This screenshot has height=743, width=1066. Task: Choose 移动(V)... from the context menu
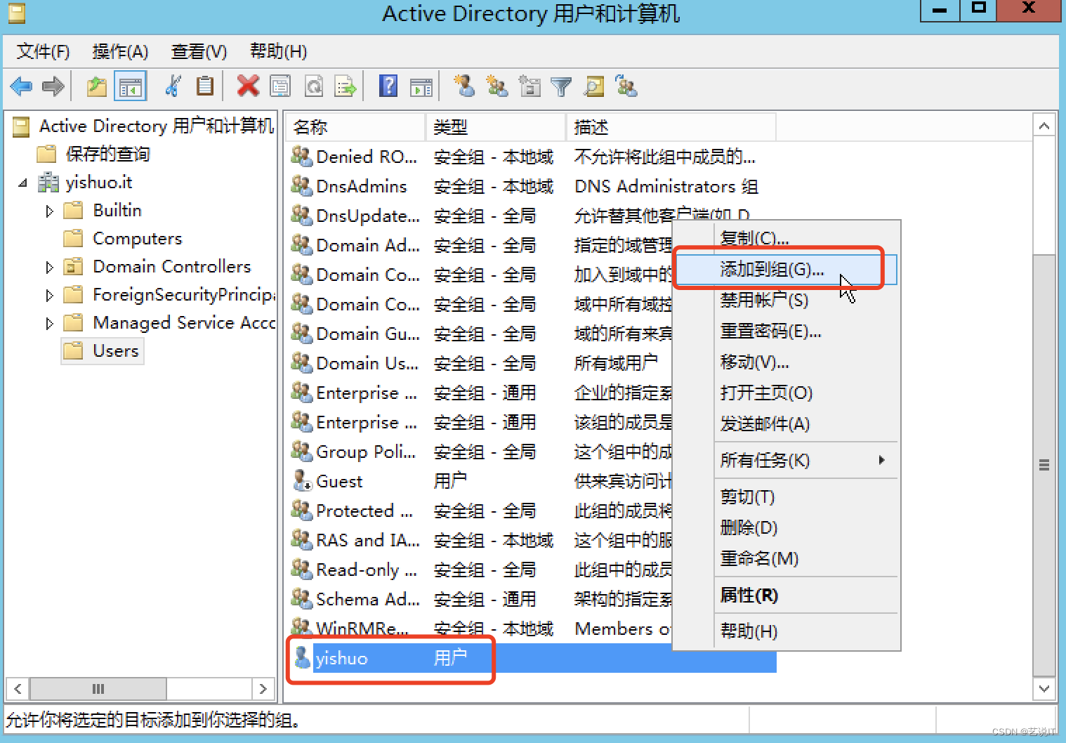tap(787, 362)
